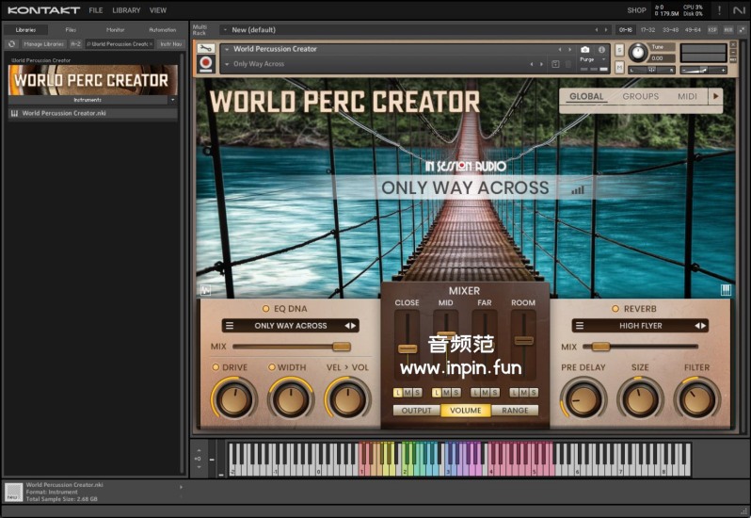Toggle the EQ DNA power button
This screenshot has height=518, width=751.
pos(265,309)
